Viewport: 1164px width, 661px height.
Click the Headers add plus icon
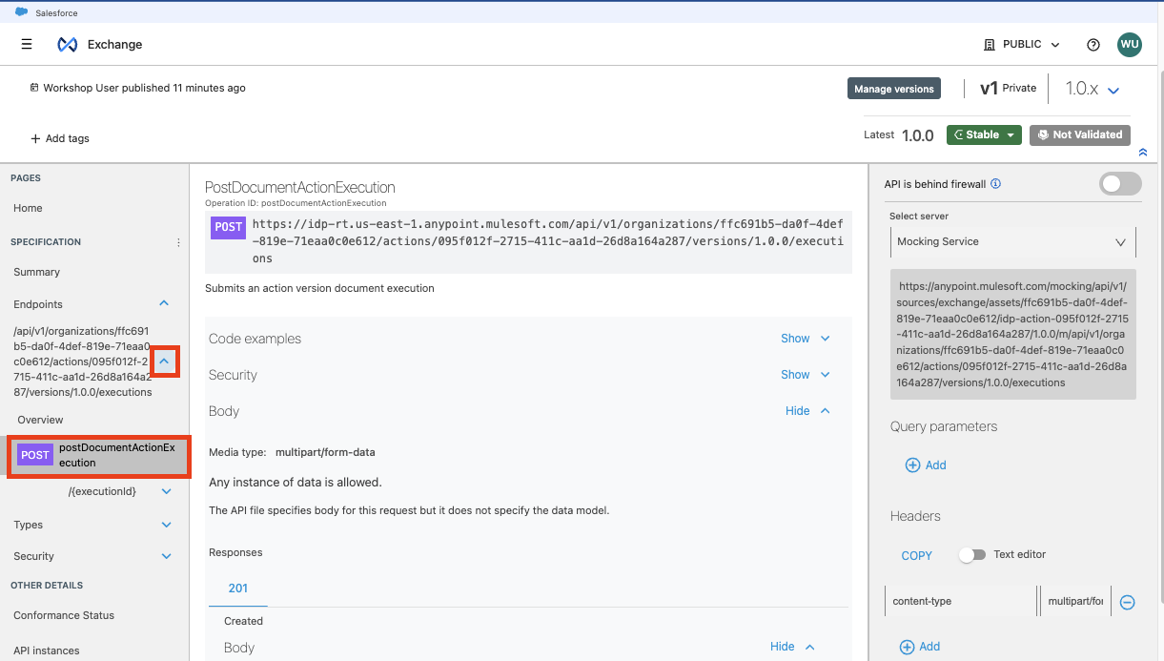(908, 647)
